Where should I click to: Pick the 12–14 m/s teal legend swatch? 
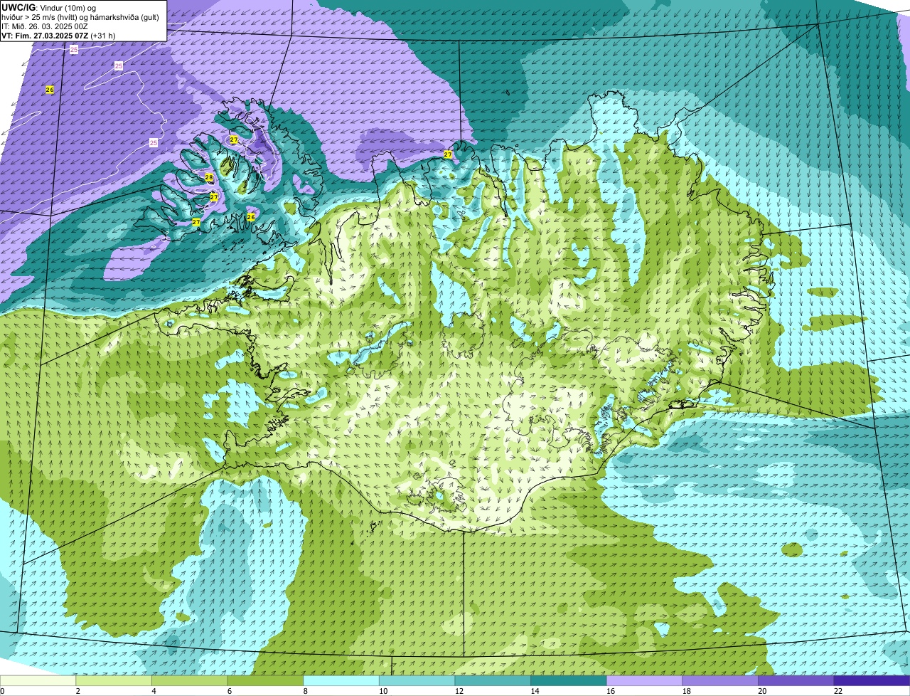[x=493, y=680]
